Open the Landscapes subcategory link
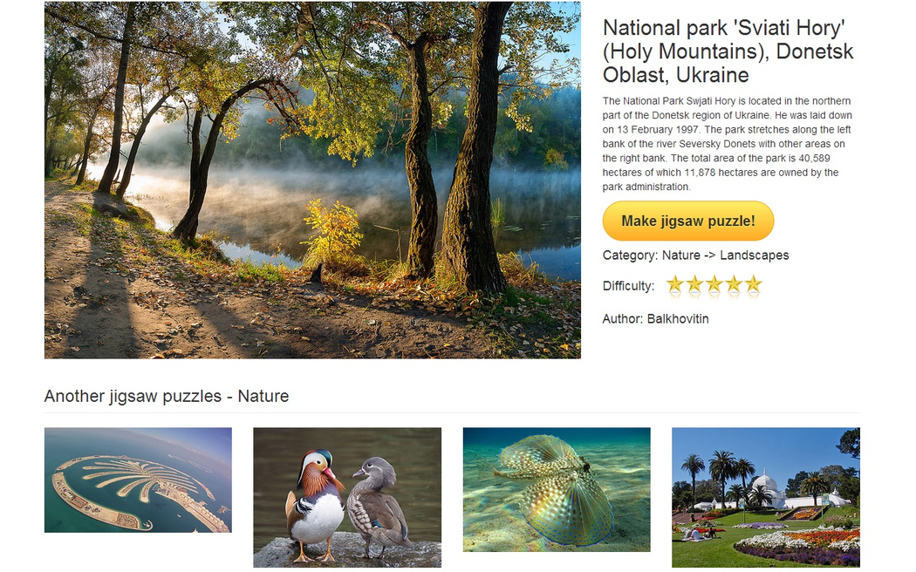The image size is (916, 572). 754,255
